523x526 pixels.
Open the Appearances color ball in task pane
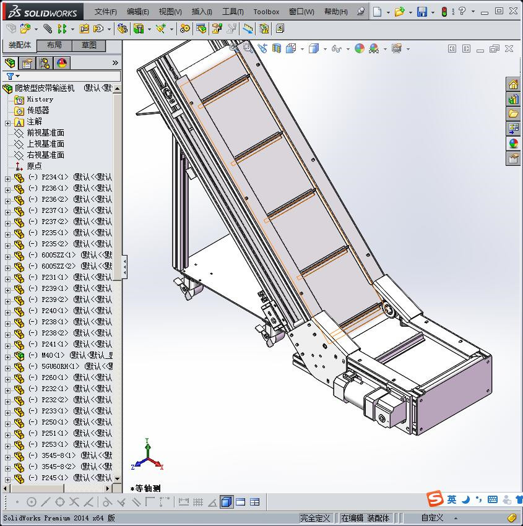[x=513, y=143]
